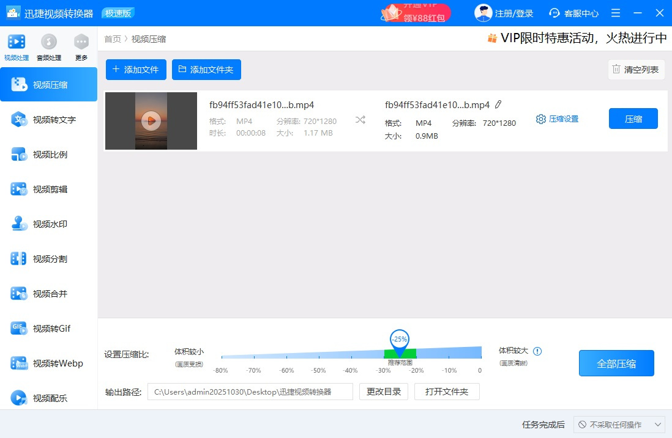Click 首页 in the breadcrumb
The image size is (672, 438).
(x=112, y=38)
